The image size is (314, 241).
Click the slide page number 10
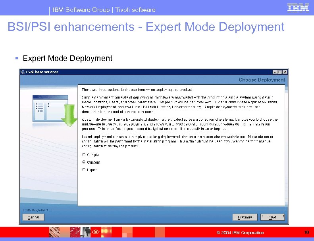tap(306, 232)
